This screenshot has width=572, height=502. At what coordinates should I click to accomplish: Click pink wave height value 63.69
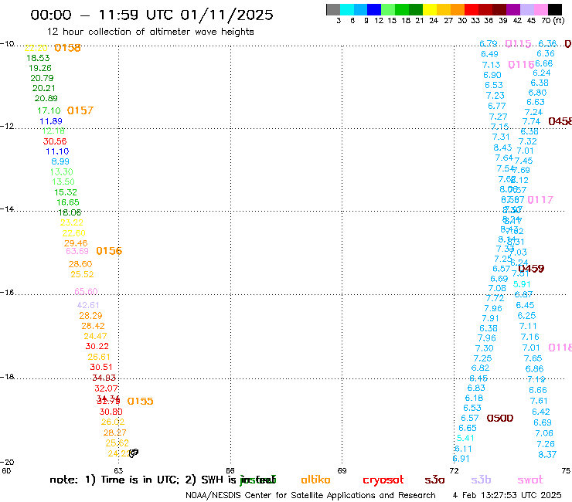point(77,251)
